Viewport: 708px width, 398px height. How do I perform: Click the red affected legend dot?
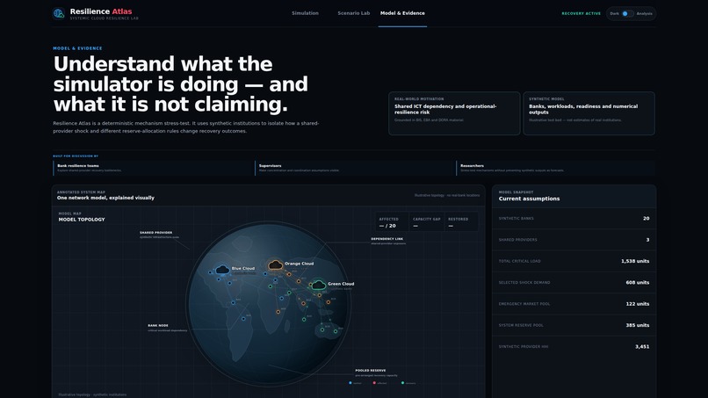pos(374,383)
